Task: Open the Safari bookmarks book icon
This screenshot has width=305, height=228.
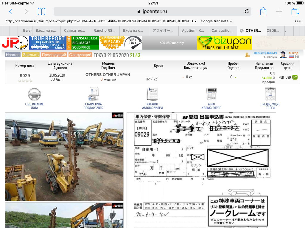Action: click(41, 12)
